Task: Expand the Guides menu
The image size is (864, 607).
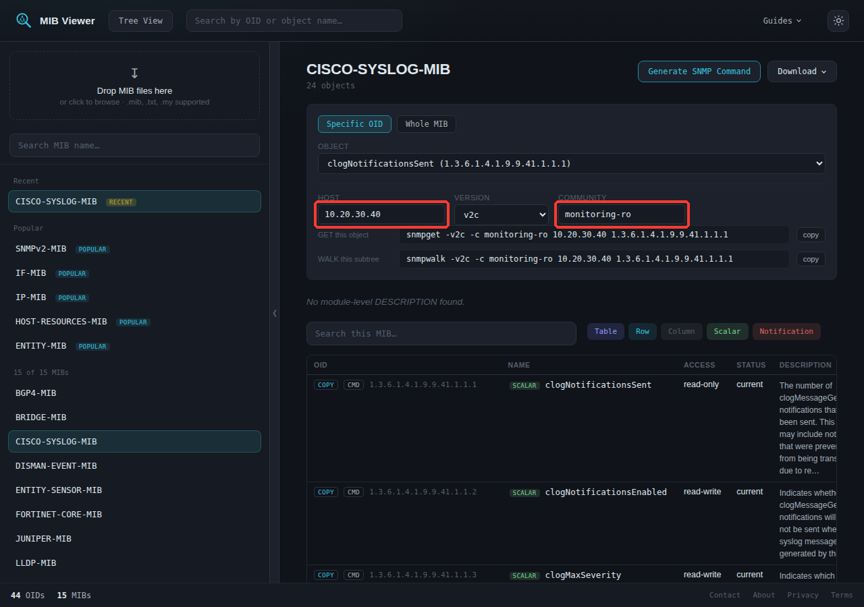Action: pyautogui.click(x=782, y=21)
